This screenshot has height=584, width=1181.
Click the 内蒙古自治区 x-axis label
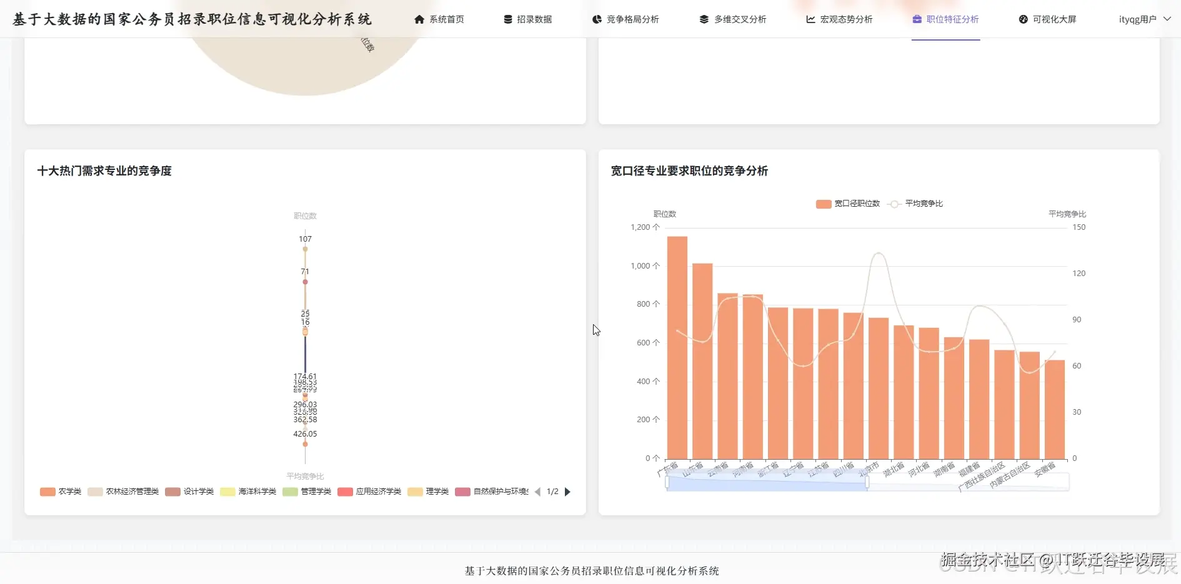click(x=1009, y=475)
